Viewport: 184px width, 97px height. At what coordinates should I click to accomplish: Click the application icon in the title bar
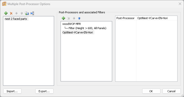pos(4,4)
